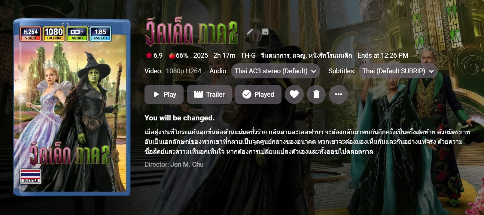Open the จินตนาการ genre link

coord(275,56)
